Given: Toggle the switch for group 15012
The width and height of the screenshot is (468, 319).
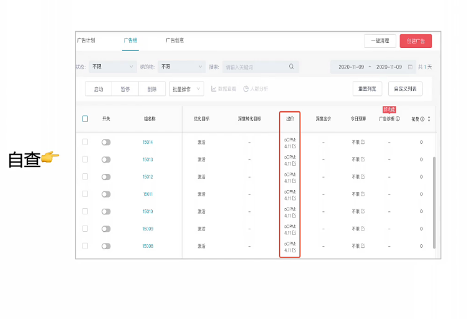Looking at the screenshot, I should point(106,177).
